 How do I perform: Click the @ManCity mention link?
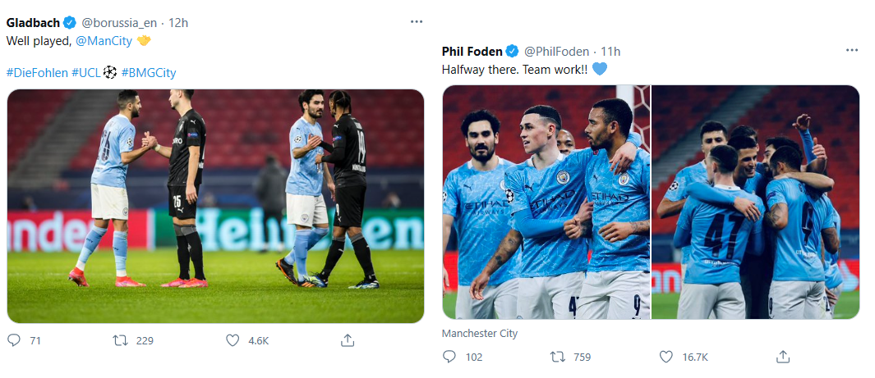103,39
